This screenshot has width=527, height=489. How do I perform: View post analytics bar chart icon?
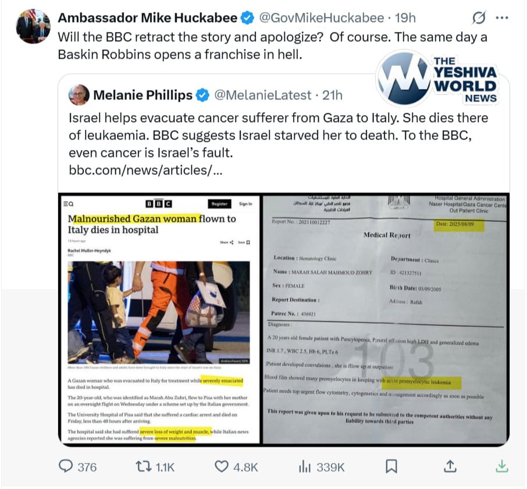(x=304, y=466)
